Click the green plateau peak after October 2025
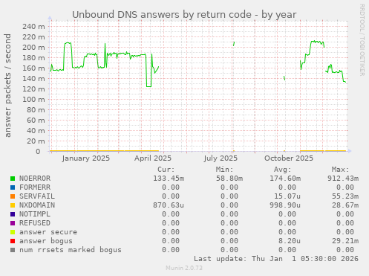369x276 pixels. (x=317, y=42)
